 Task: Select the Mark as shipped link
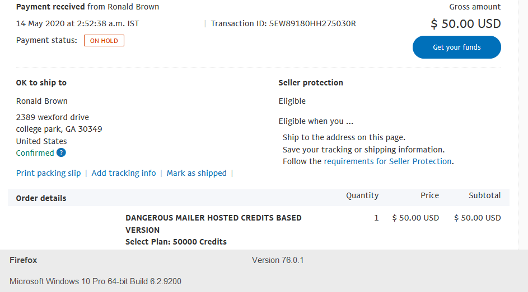coord(197,173)
